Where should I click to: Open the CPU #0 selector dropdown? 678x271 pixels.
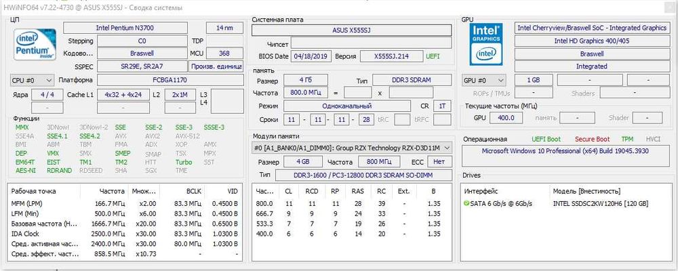click(32, 81)
